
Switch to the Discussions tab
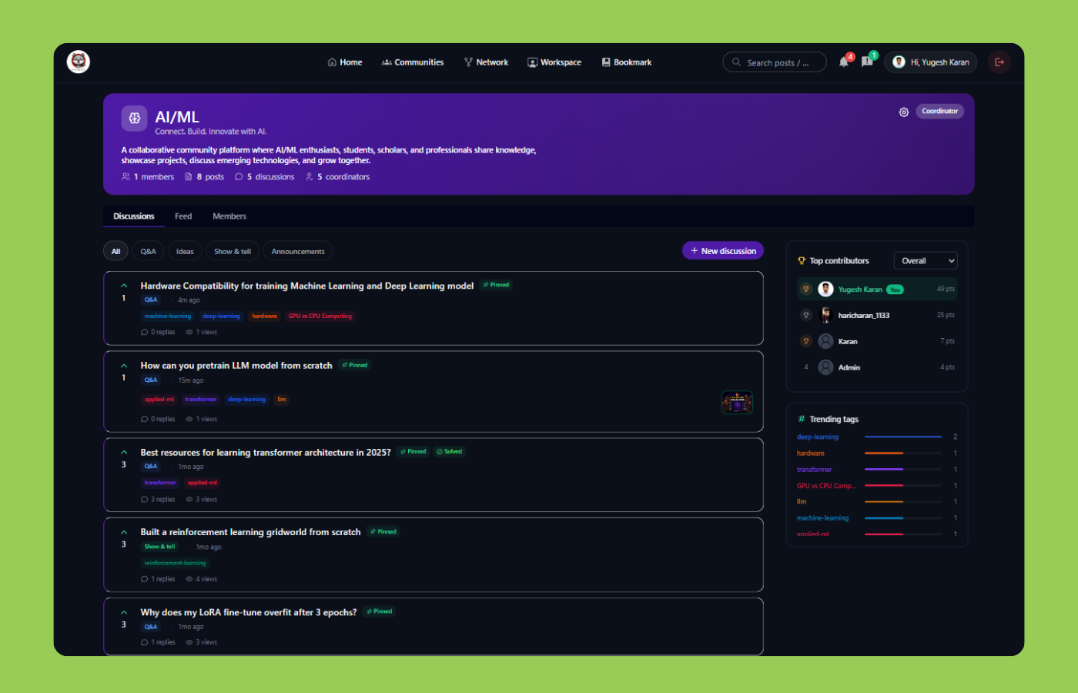(x=134, y=216)
